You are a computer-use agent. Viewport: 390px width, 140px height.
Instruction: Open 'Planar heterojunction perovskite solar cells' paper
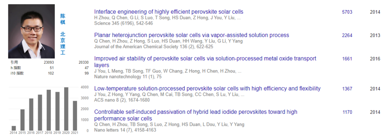coord(191,35)
